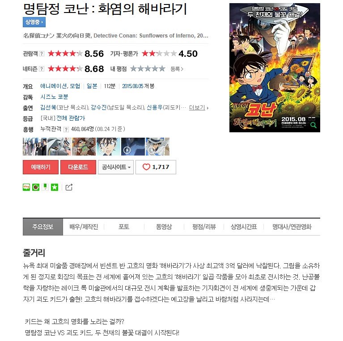The width and height of the screenshot is (343, 341).
Task: Play the Kaito Kid video thumbnail
Action: coord(157,147)
